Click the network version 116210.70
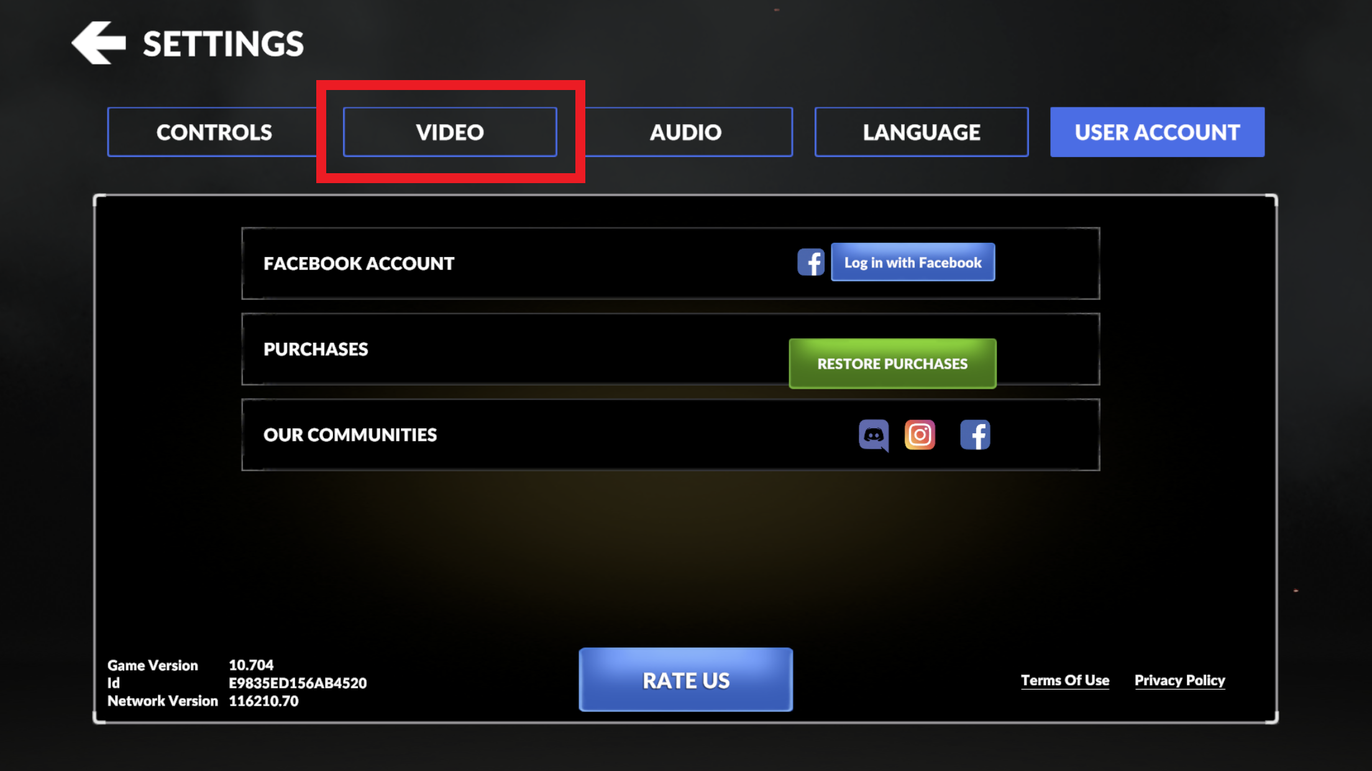 point(263,701)
